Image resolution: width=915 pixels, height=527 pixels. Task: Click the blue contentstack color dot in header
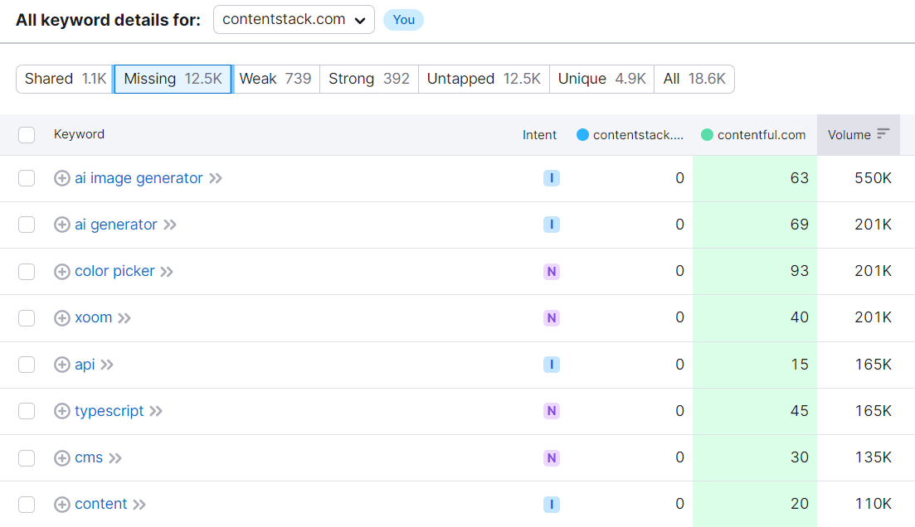coord(582,135)
